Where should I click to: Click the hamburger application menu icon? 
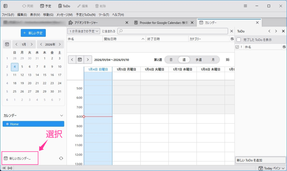point(245,6)
